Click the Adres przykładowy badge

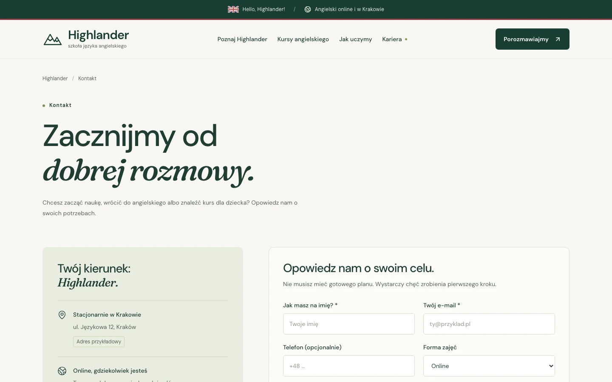[x=99, y=342]
